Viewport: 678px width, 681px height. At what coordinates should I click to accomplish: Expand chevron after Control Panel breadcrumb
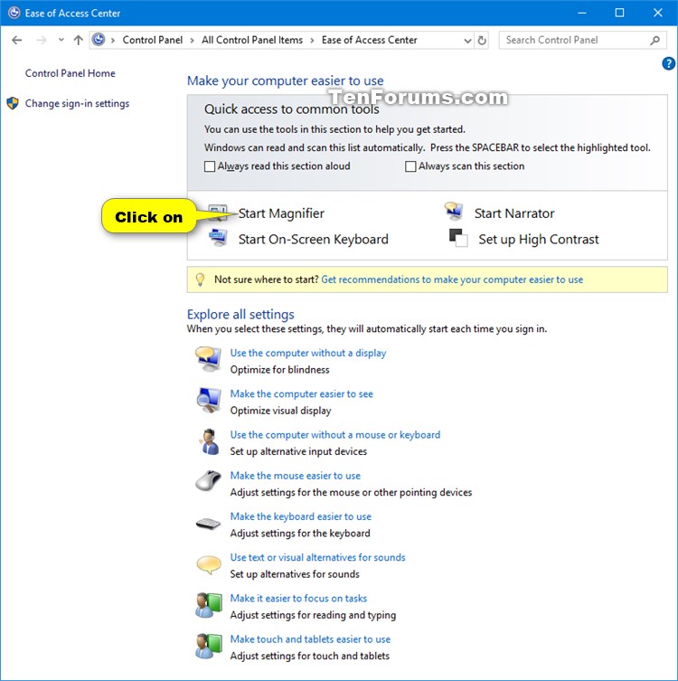192,41
